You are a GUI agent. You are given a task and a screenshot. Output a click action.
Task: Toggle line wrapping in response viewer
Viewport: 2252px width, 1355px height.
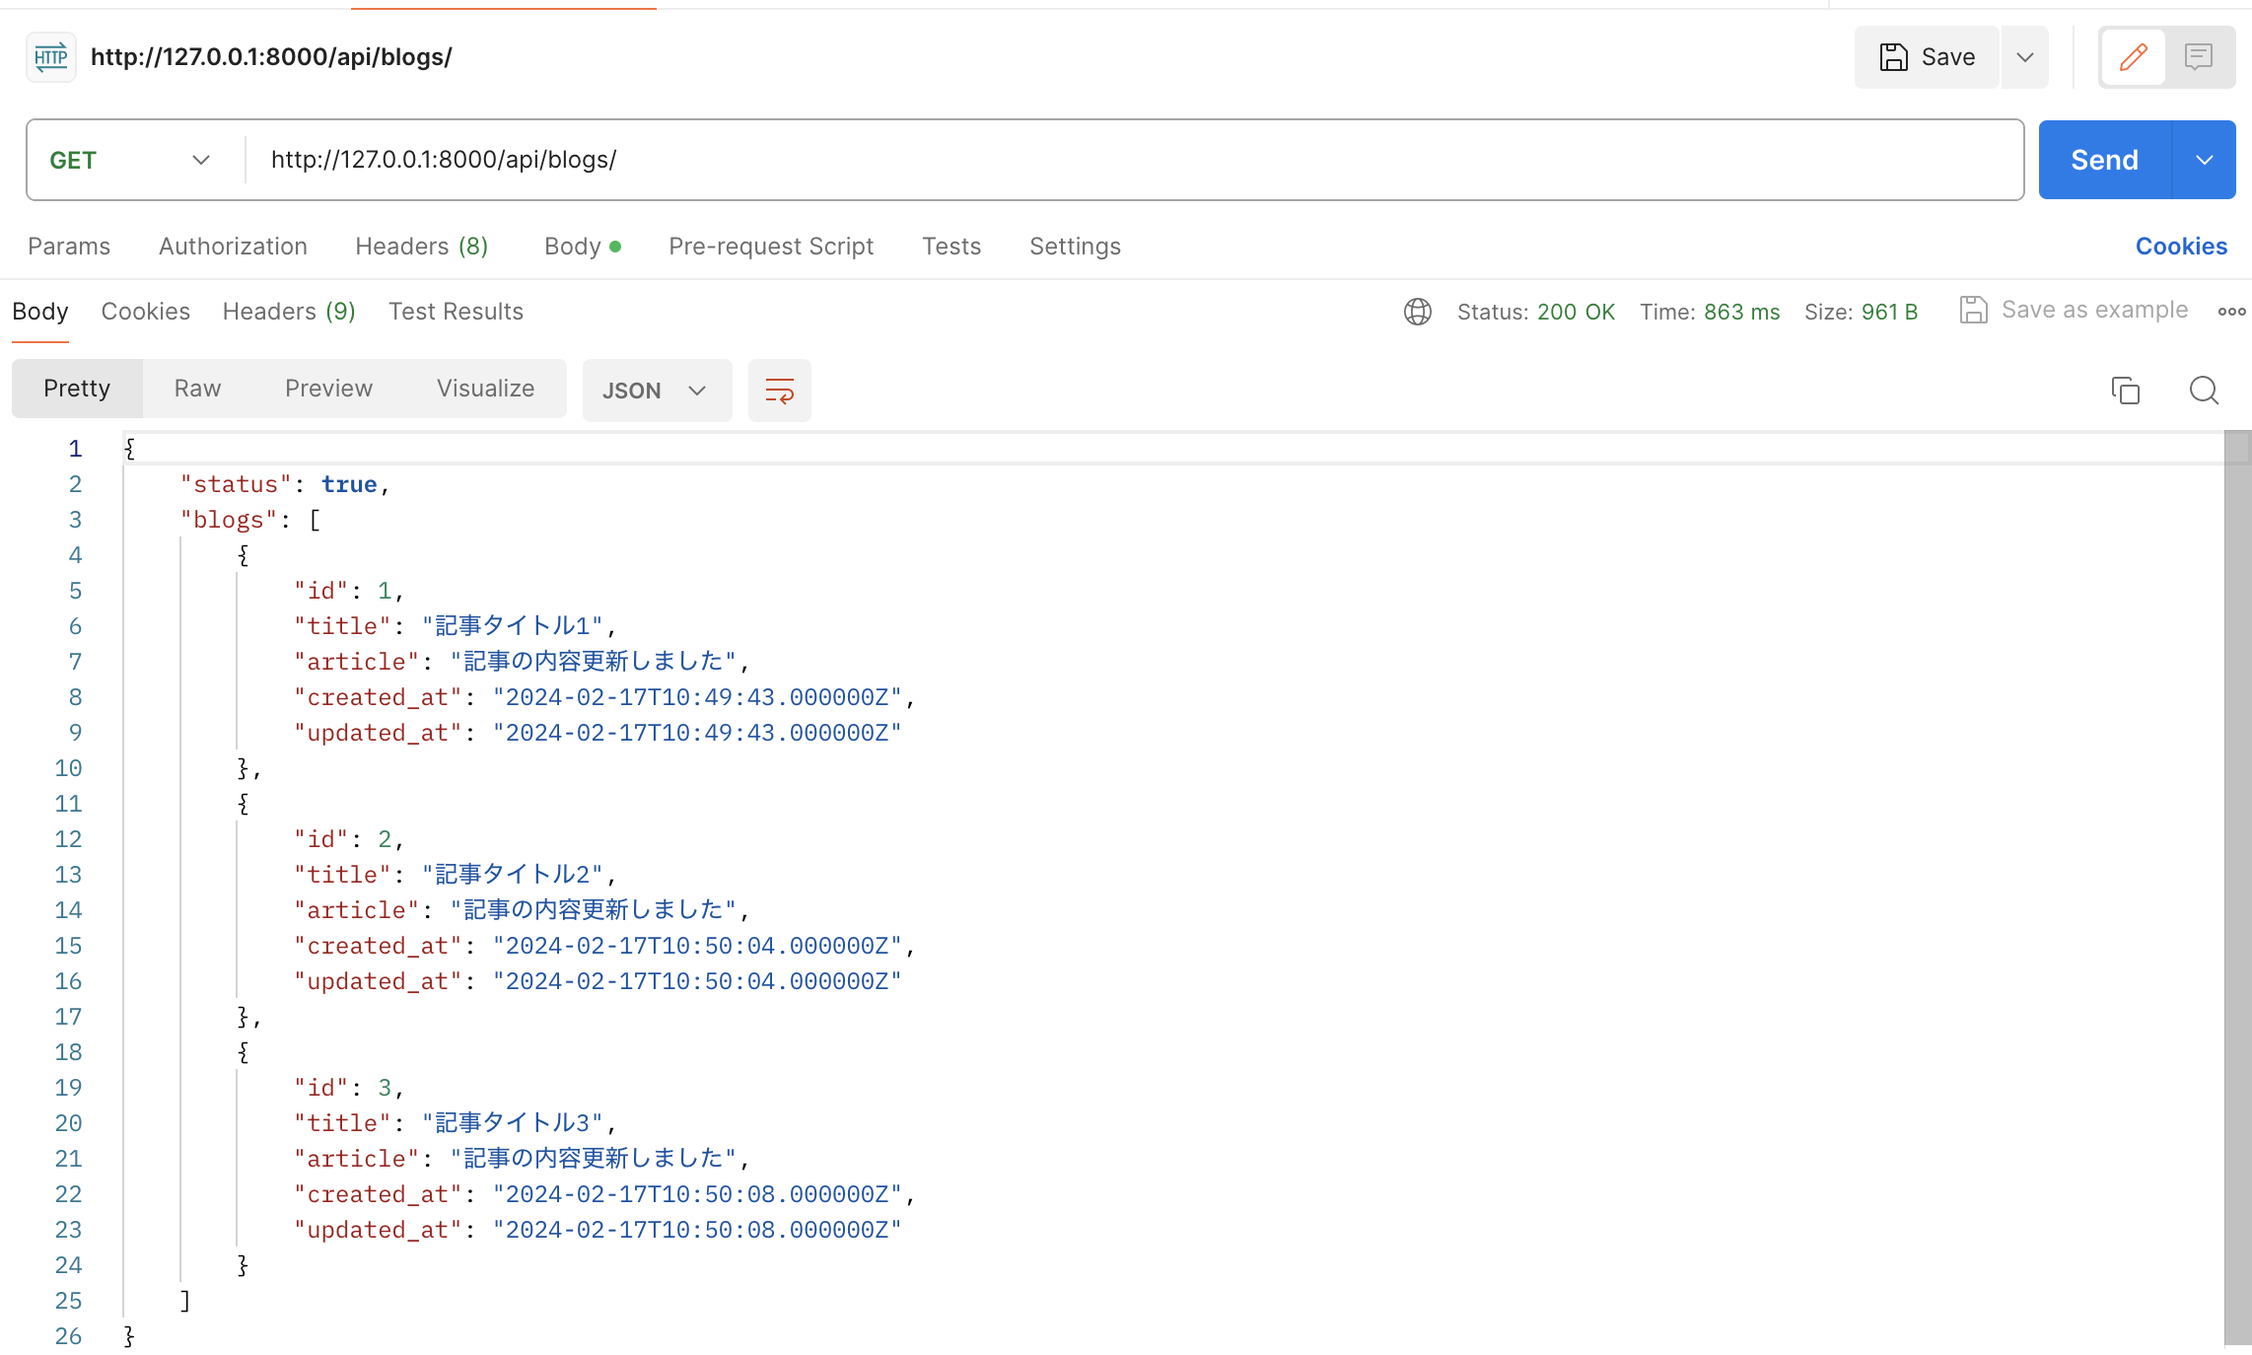coord(779,390)
